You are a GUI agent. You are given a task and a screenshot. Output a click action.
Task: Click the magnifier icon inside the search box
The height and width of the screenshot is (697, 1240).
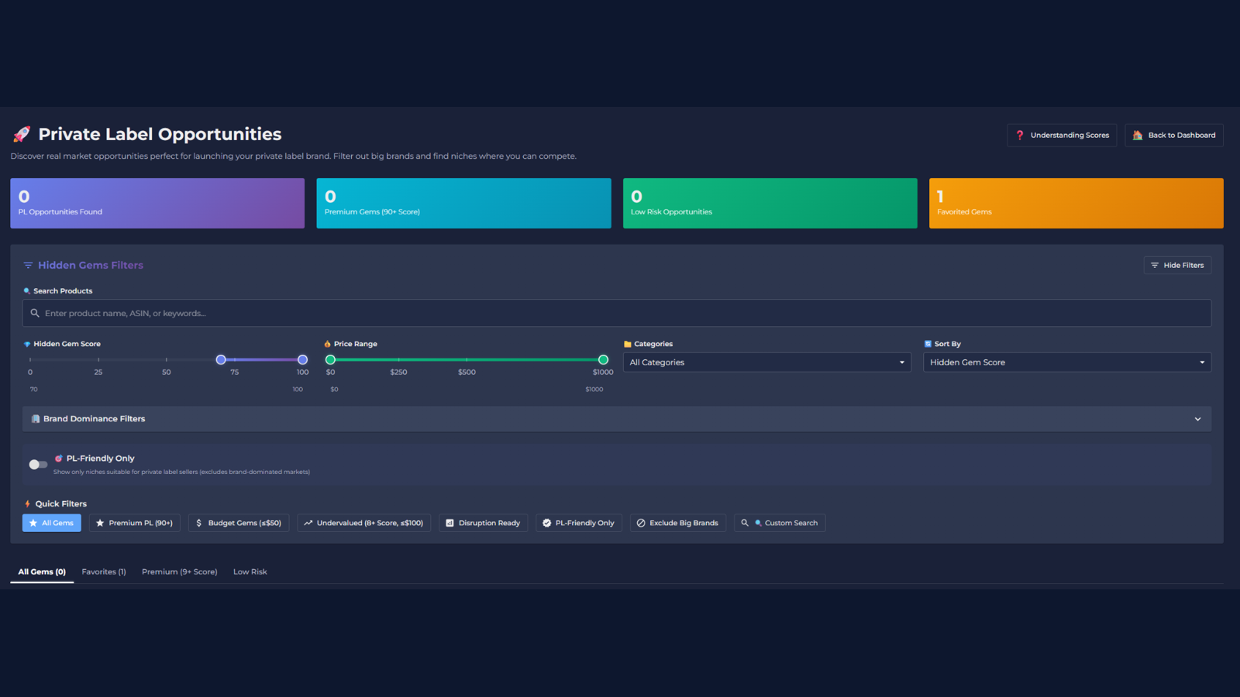coord(35,314)
